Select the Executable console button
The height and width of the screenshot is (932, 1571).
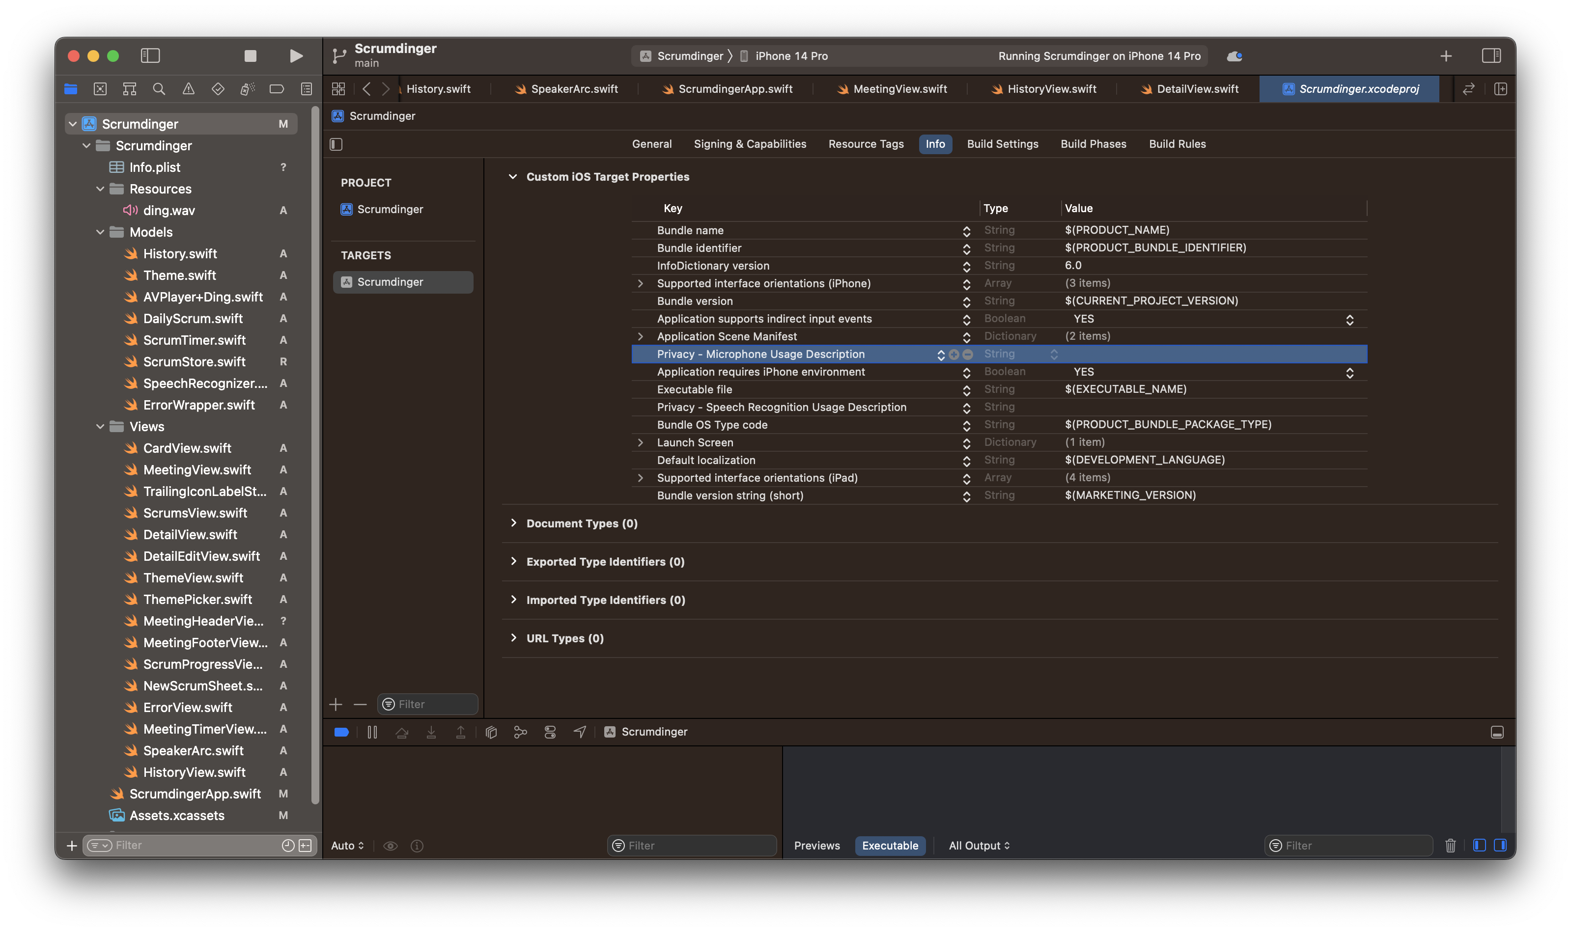point(890,846)
